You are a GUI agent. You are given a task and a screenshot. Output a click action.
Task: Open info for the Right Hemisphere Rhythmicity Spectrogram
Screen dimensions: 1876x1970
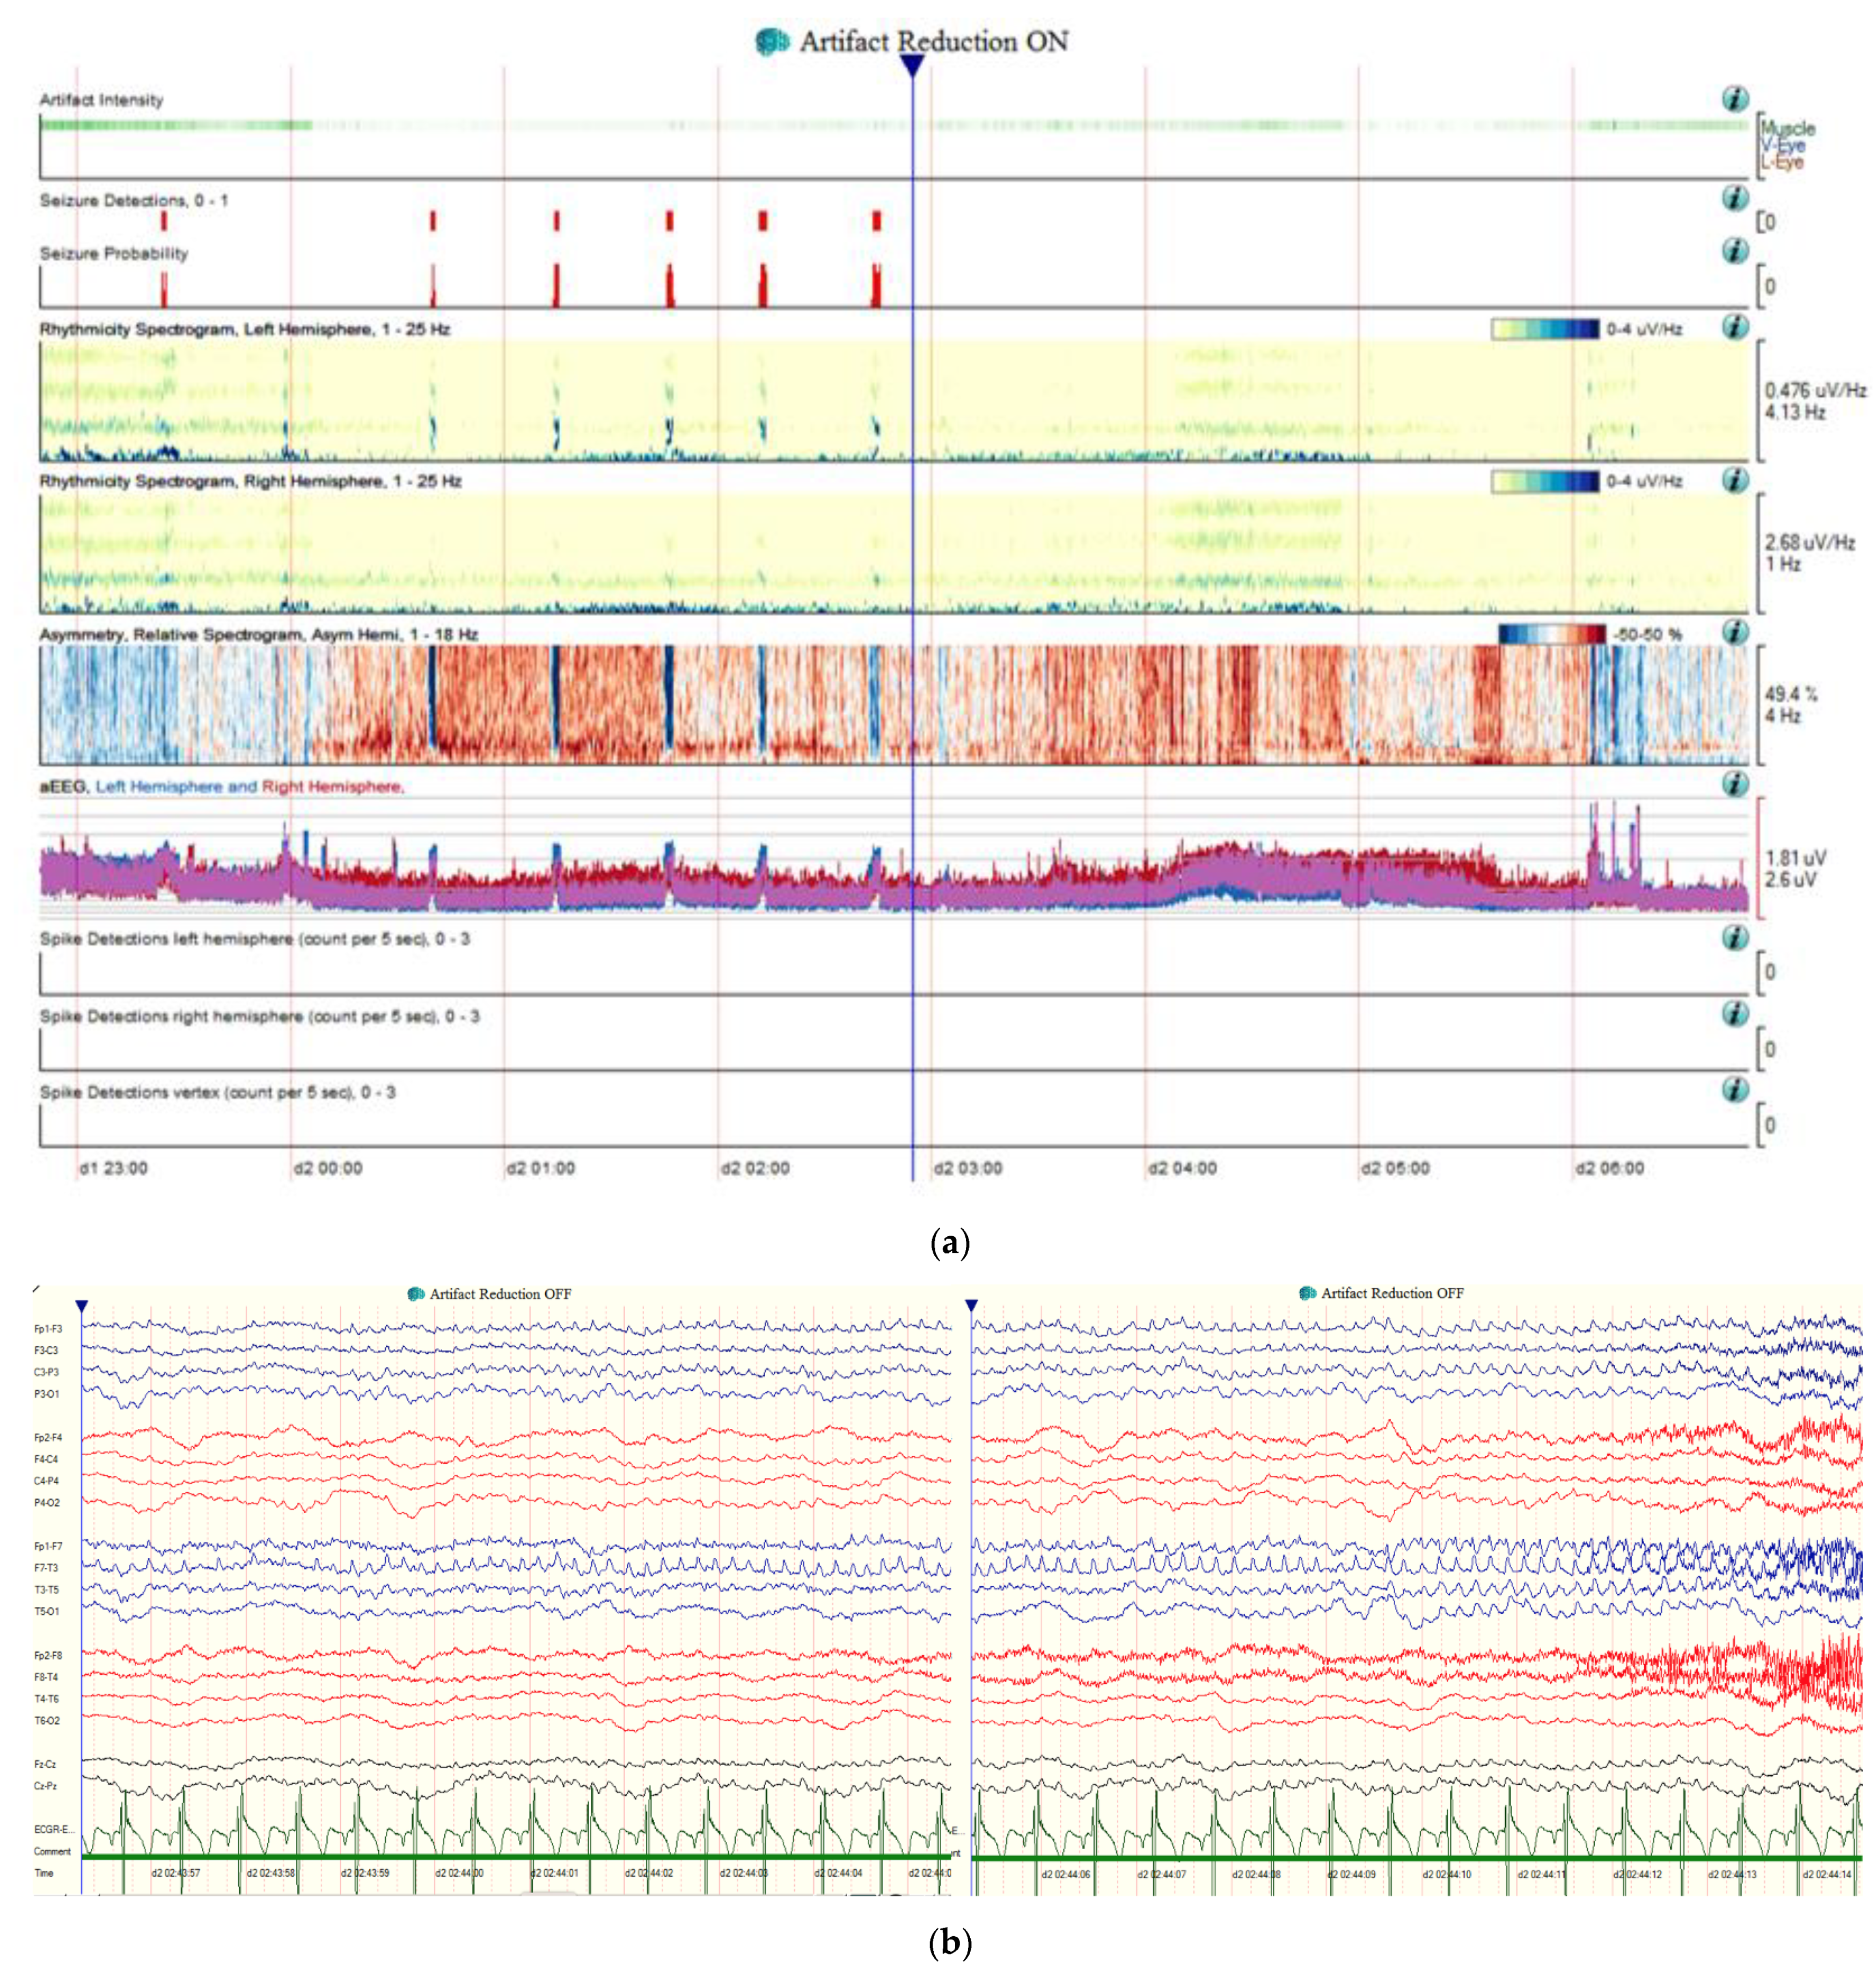[1735, 479]
